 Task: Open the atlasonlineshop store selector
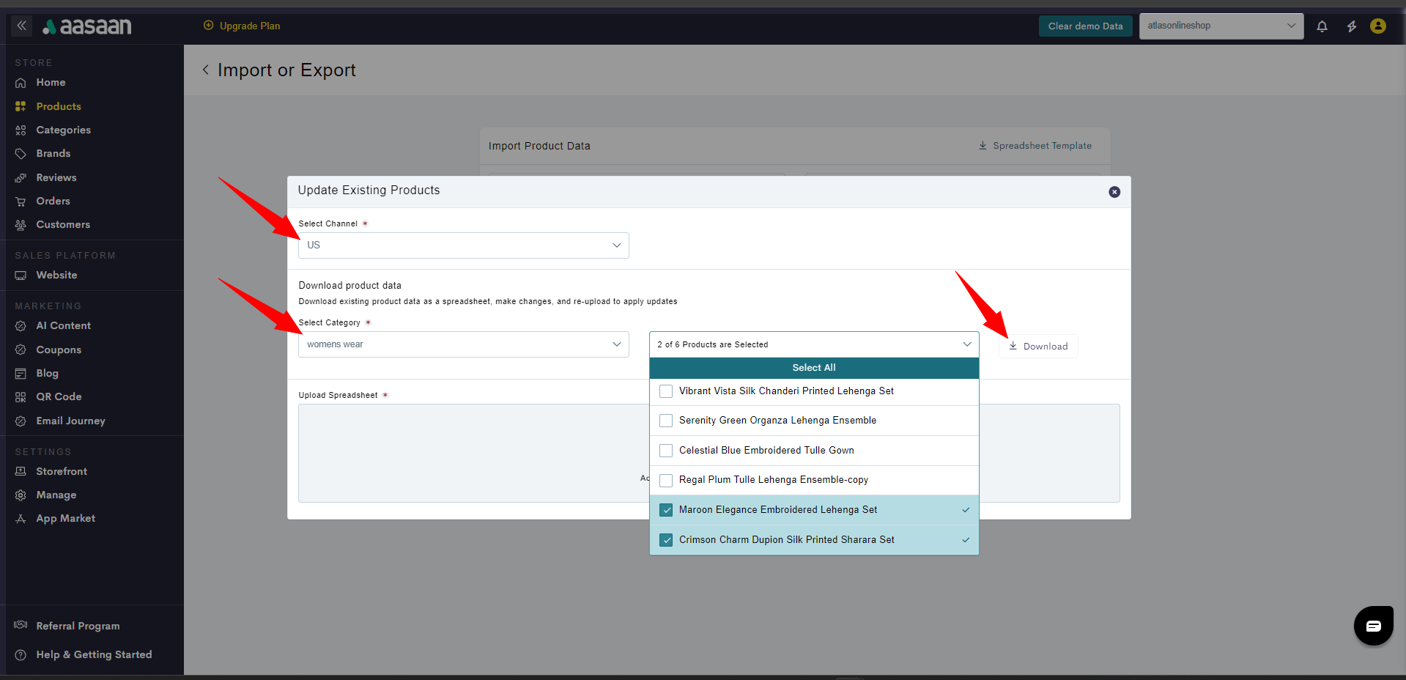[x=1221, y=26]
